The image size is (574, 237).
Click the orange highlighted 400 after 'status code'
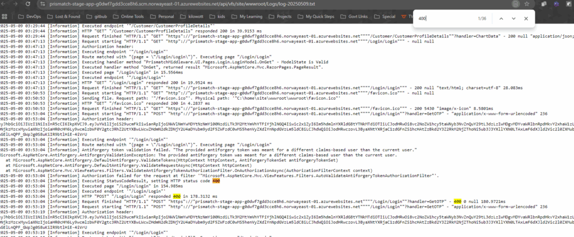(x=216, y=181)
